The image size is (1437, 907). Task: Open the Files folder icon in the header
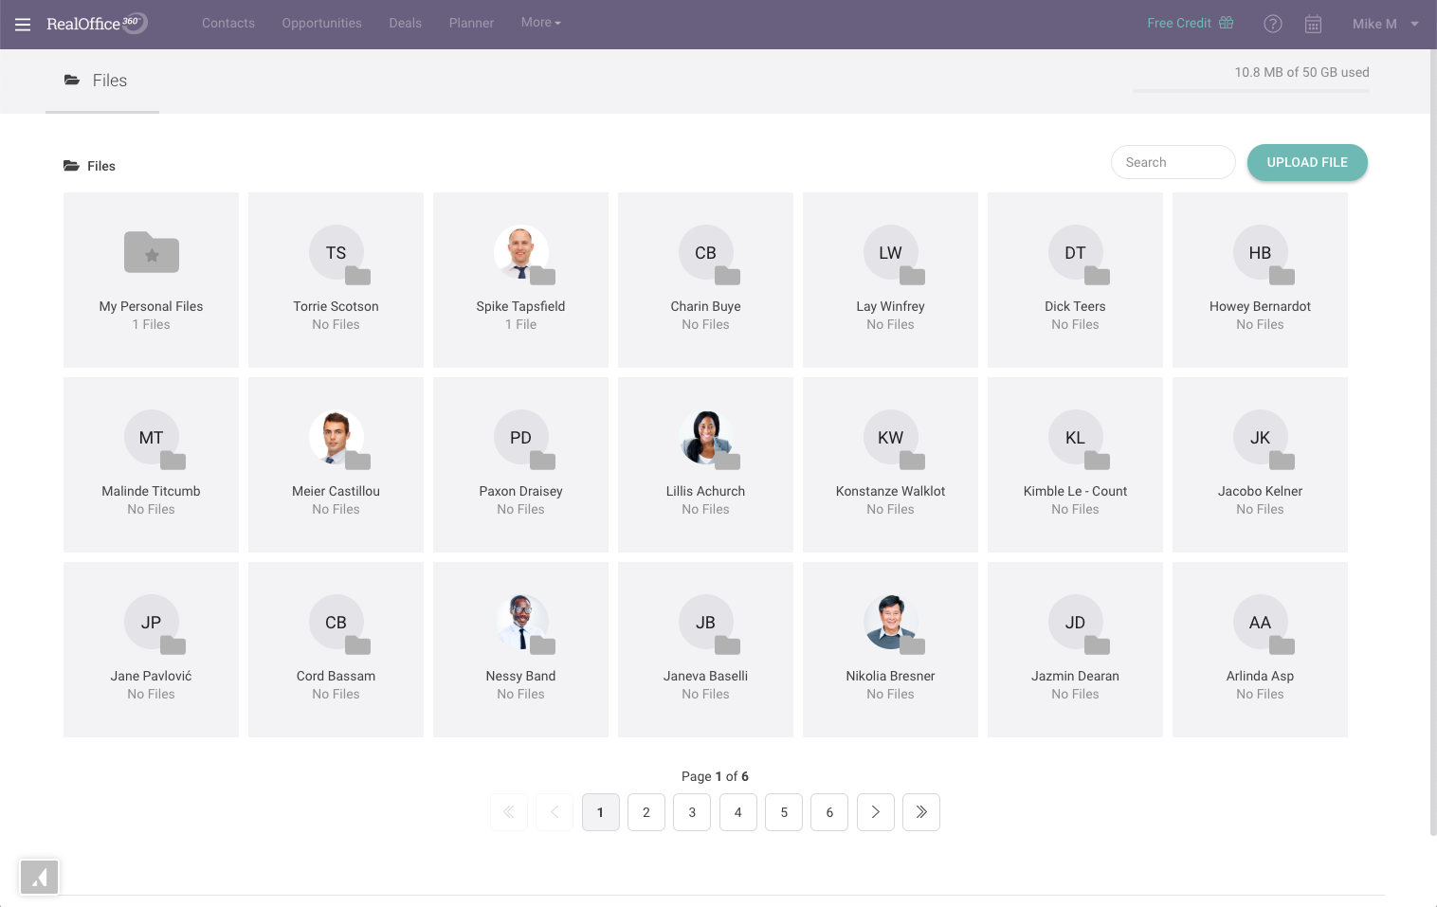73,80
